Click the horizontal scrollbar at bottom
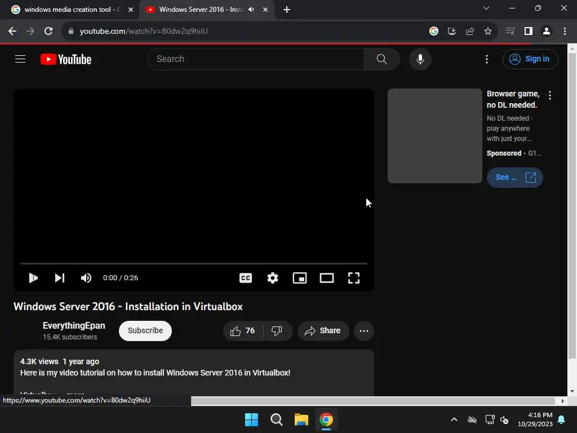Viewport: 577px width, 433px height. 373,401
